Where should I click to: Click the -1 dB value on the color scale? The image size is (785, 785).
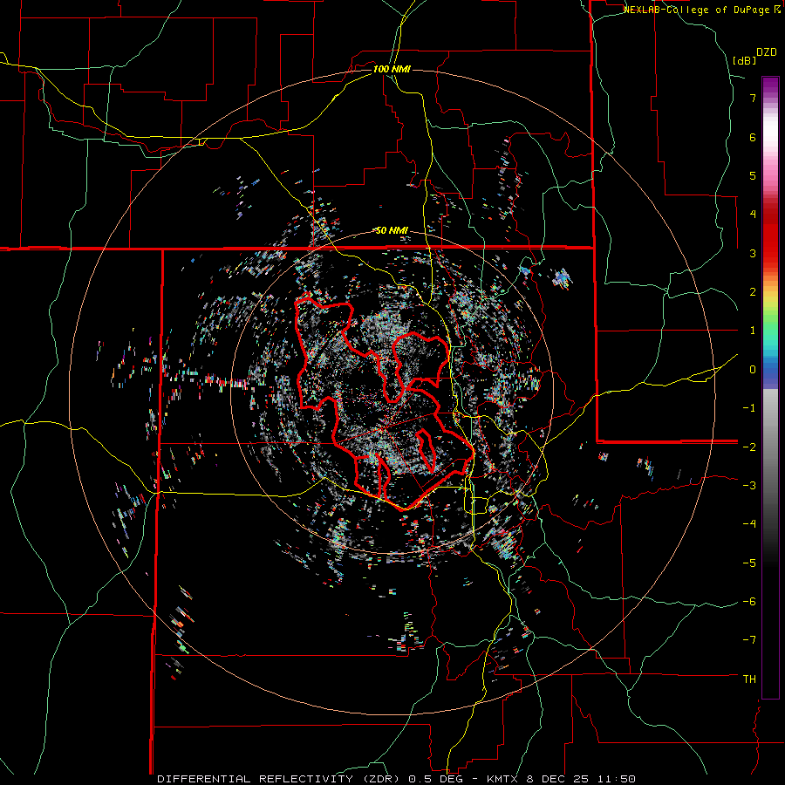tap(749, 408)
